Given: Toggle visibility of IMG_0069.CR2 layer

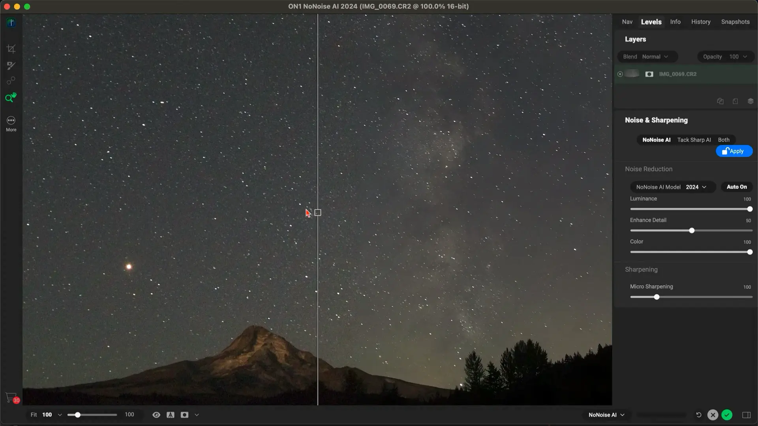Looking at the screenshot, I should pyautogui.click(x=620, y=74).
